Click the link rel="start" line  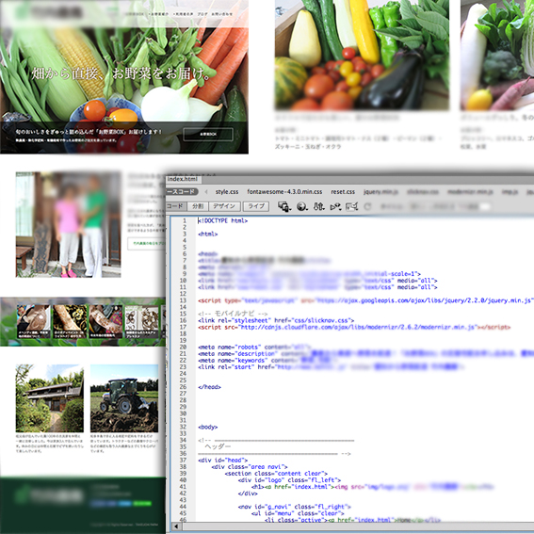click(x=331, y=366)
